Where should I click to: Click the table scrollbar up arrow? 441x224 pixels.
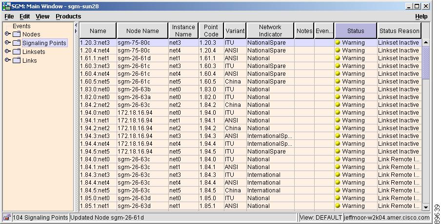pos(426,43)
